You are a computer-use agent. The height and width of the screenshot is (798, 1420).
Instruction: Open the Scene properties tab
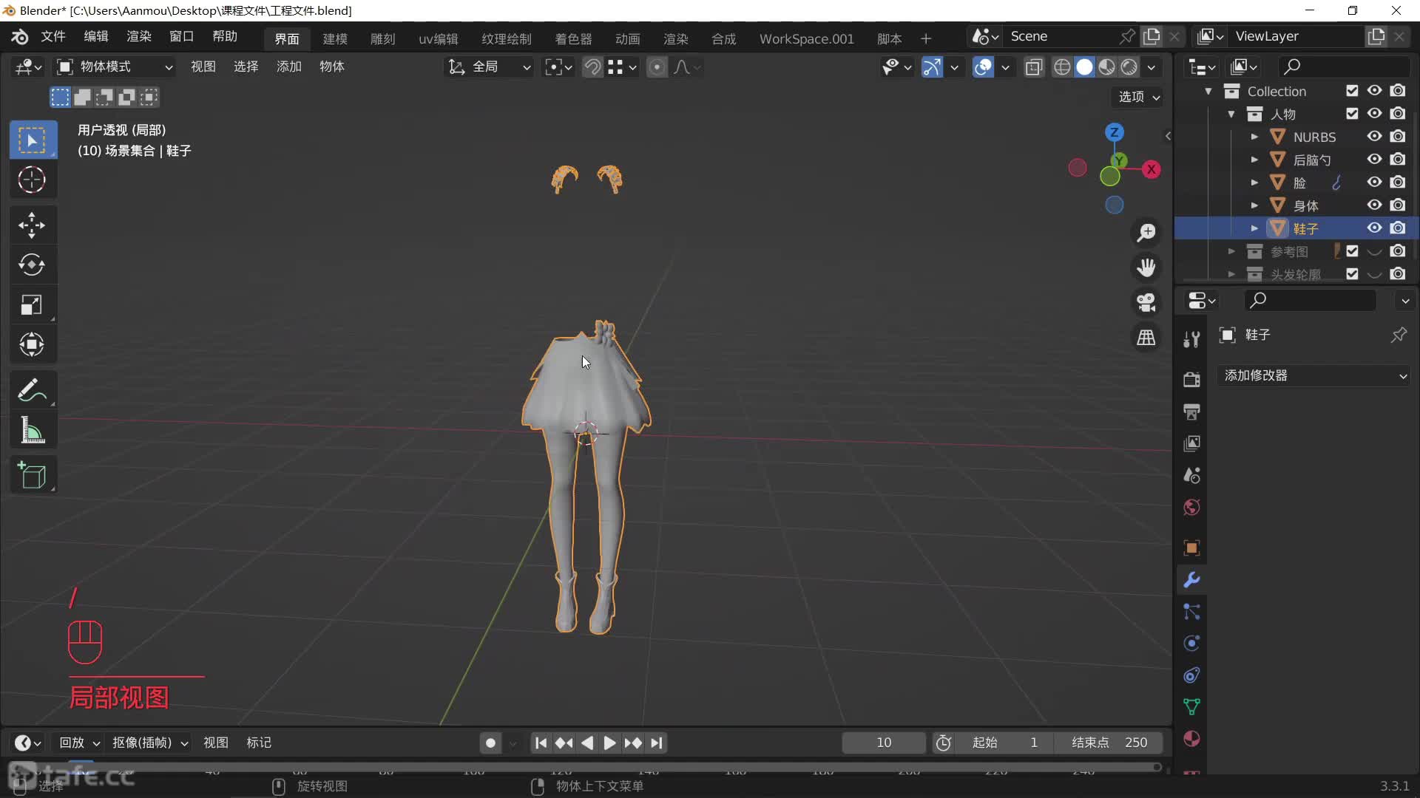coord(1191,475)
